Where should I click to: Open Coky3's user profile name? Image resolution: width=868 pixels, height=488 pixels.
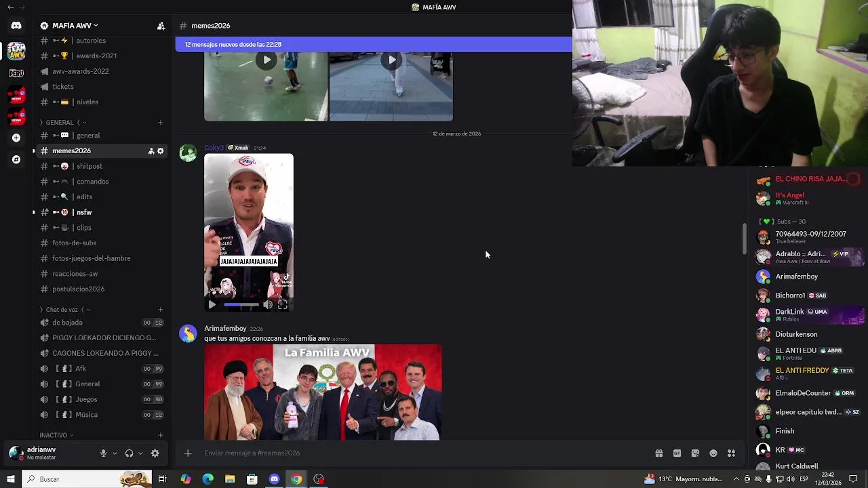[x=214, y=148]
